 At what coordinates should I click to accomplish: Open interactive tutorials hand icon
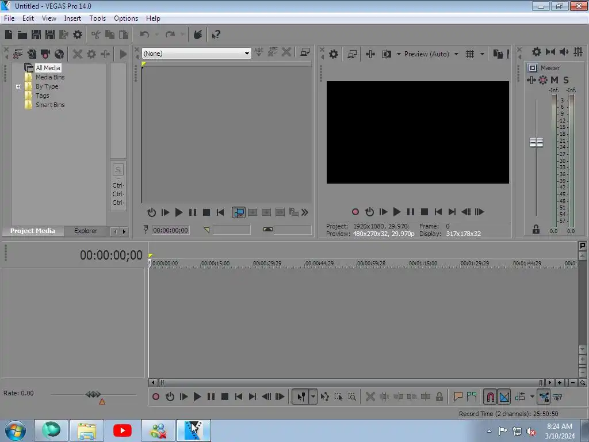(198, 35)
